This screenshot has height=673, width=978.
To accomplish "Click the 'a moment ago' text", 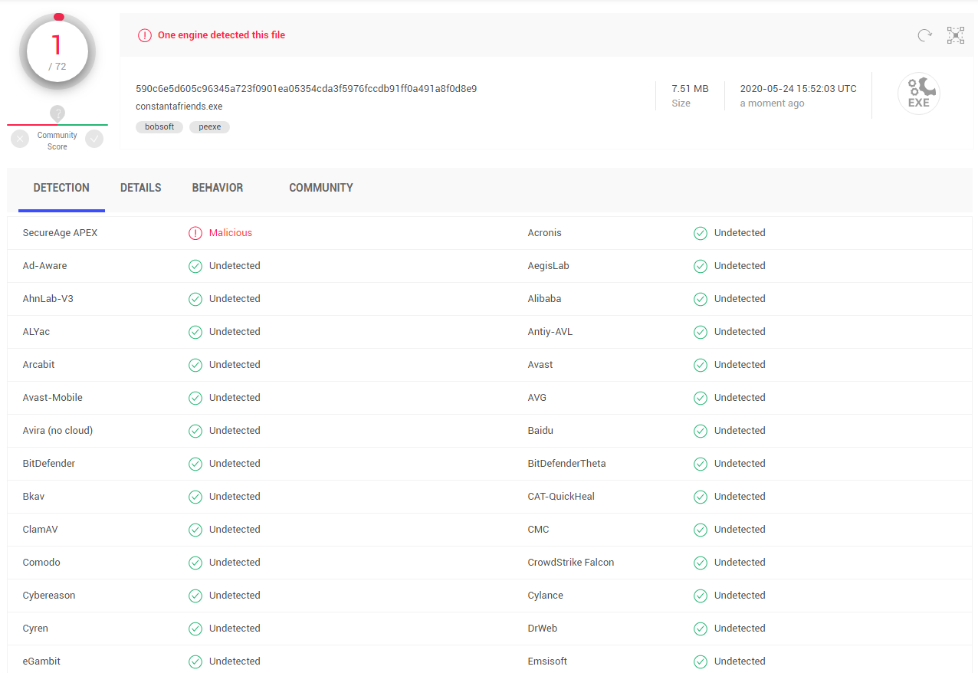I will point(772,103).
